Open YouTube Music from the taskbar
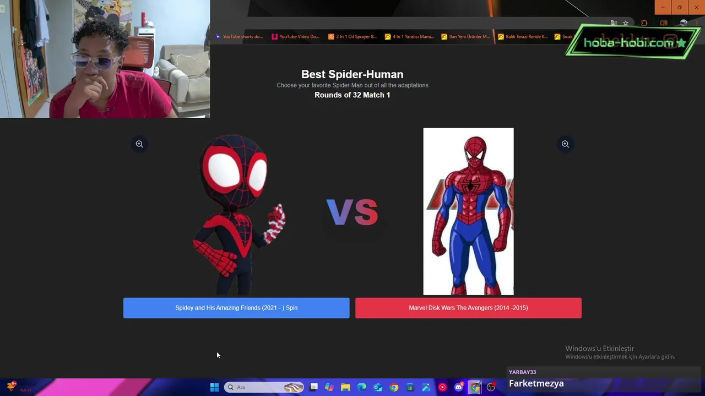 [x=442, y=387]
